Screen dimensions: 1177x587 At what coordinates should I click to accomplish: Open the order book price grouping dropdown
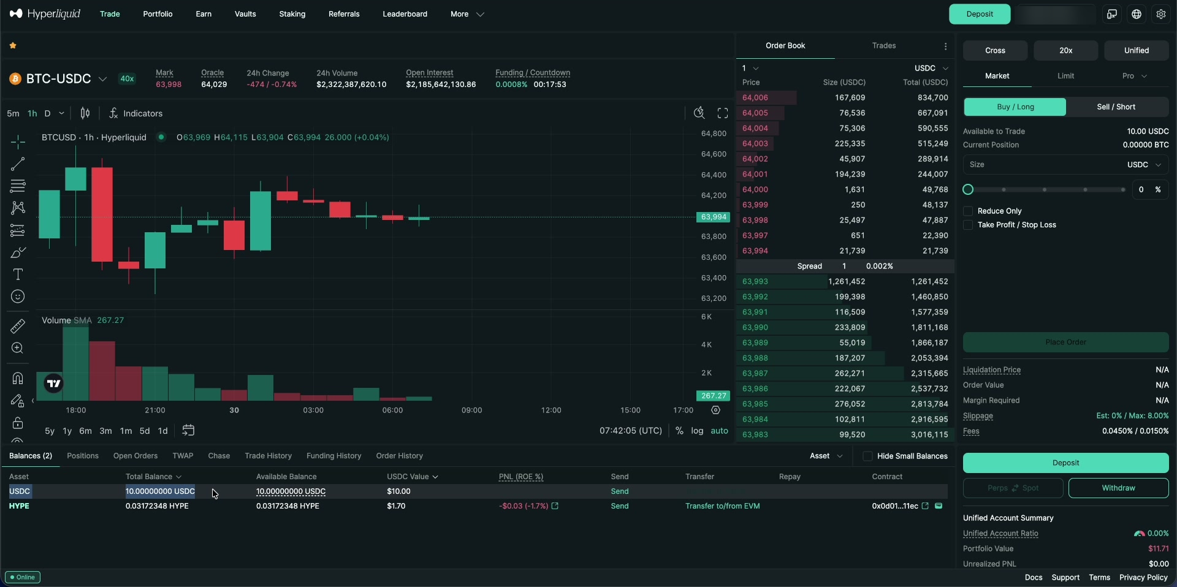750,68
